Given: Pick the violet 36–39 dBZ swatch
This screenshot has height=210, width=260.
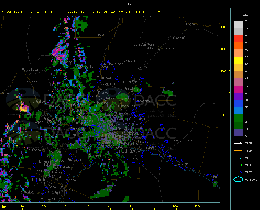Looking at the screenshot, I should (238, 96).
